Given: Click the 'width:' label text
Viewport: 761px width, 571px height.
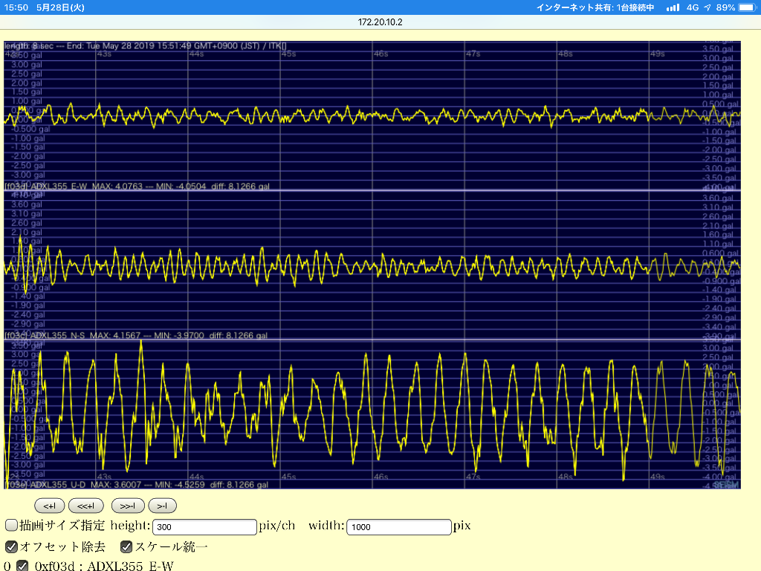Looking at the screenshot, I should click(x=326, y=526).
